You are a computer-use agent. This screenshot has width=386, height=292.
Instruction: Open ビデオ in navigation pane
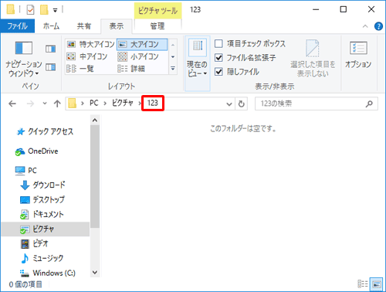[34, 243]
